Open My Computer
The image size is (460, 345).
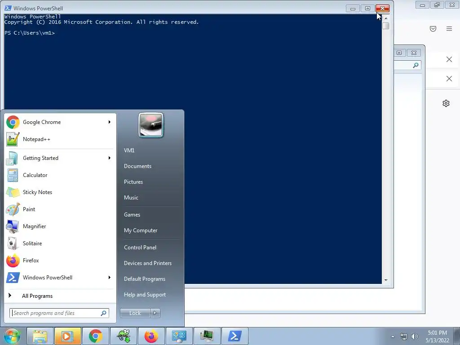click(141, 230)
